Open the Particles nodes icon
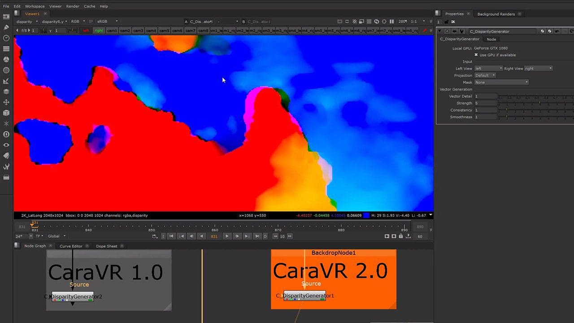The height and width of the screenshot is (323, 574). [6, 123]
